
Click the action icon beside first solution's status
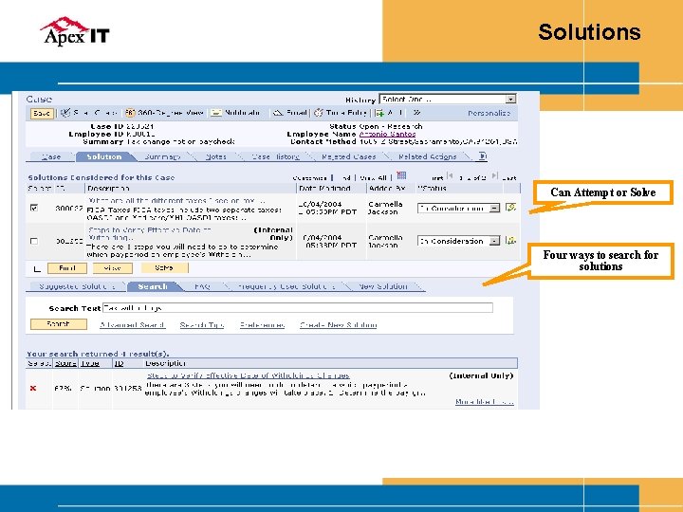[510, 208]
